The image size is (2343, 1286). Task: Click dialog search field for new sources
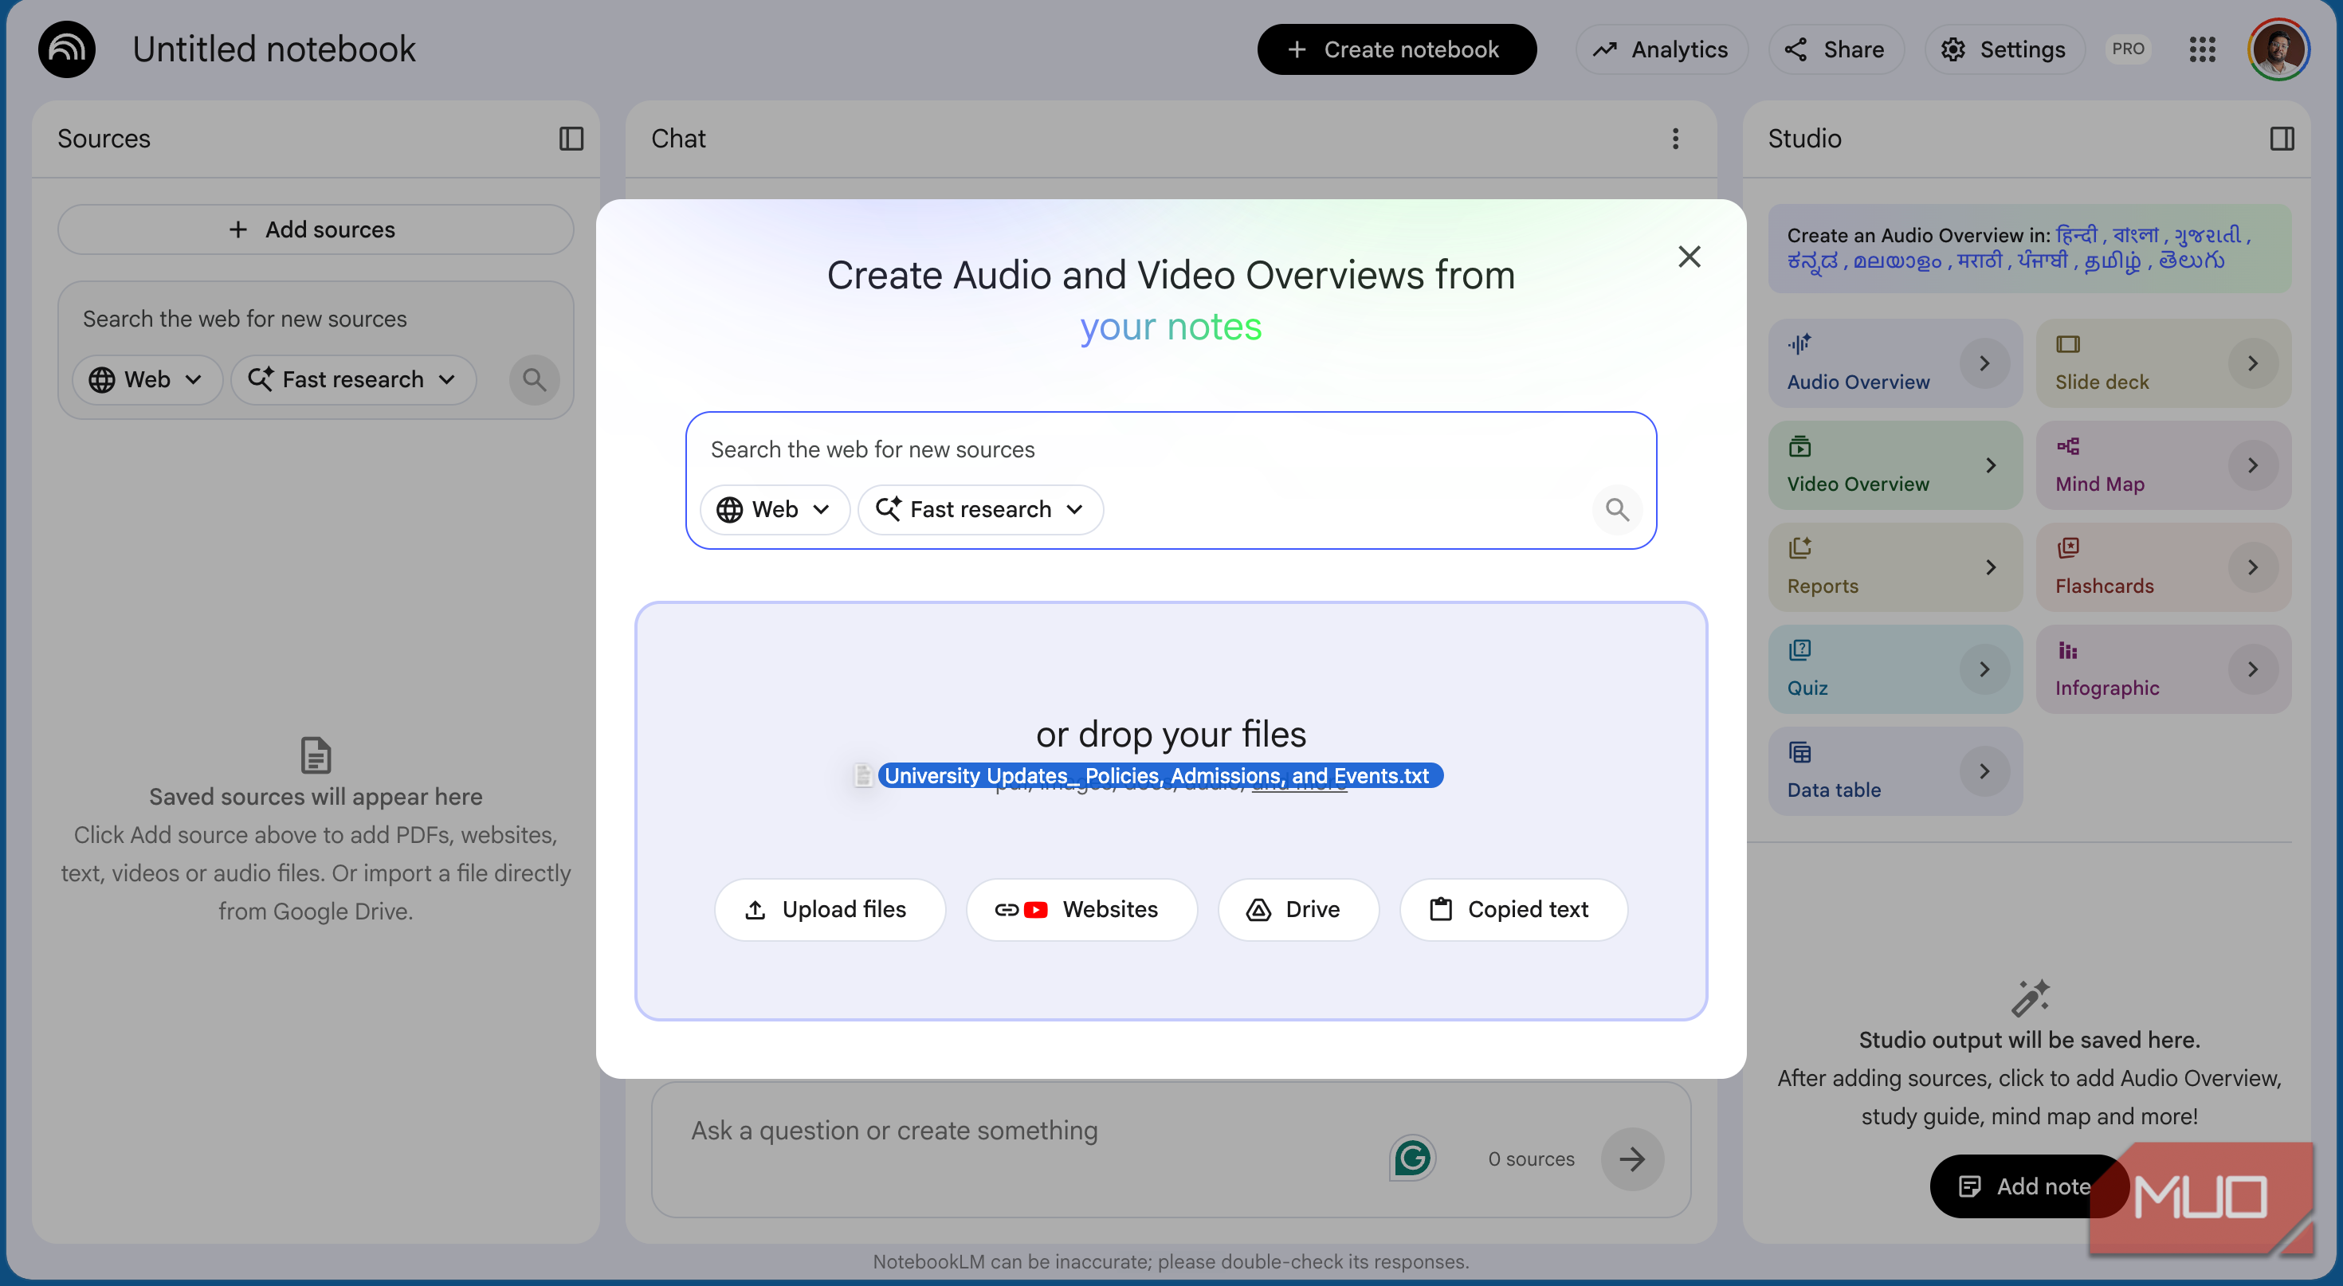[x=1171, y=449]
